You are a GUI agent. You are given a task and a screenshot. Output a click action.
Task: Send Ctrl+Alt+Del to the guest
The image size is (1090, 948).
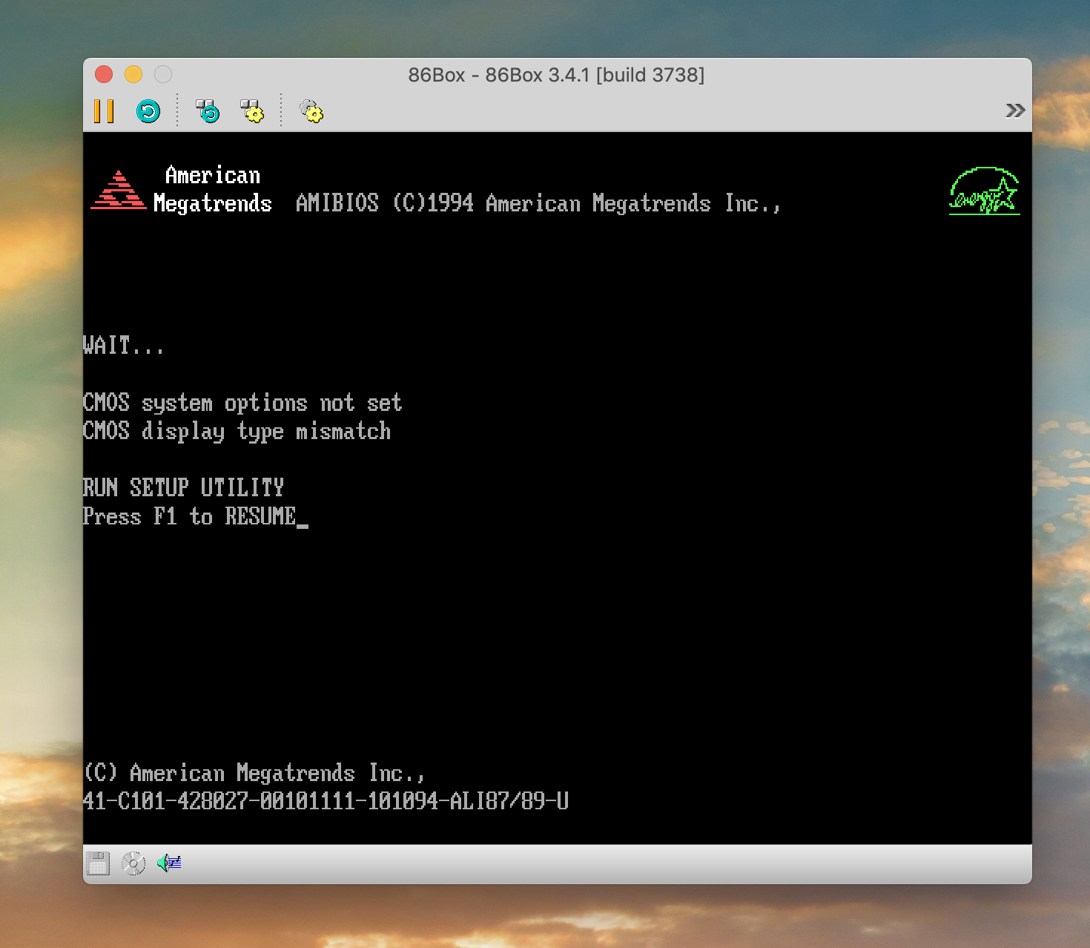click(208, 110)
